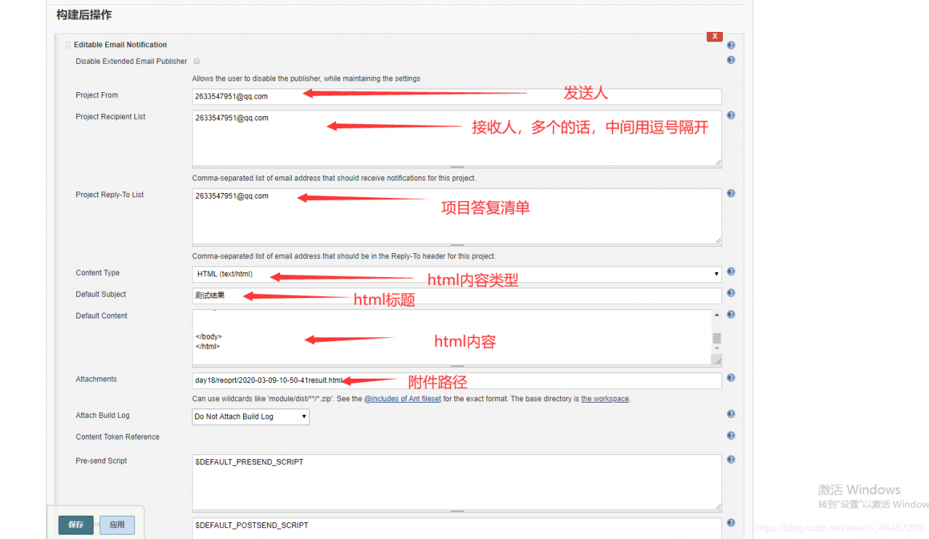This screenshot has height=539, width=929.
Task: Open help icon for Post-send Script
Action: [731, 523]
